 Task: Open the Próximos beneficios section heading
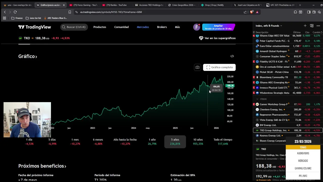pyautogui.click(x=42, y=166)
